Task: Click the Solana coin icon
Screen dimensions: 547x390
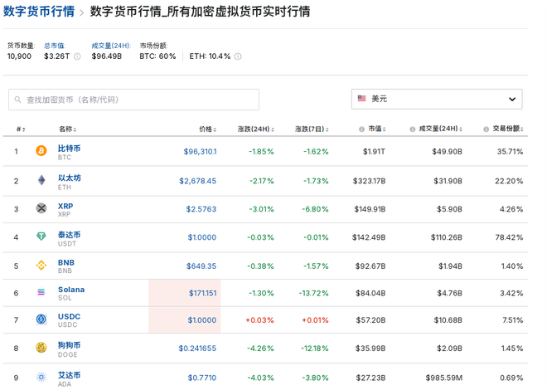Action: click(x=41, y=293)
